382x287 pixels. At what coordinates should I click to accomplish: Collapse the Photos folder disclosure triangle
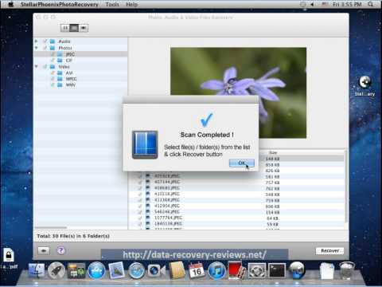pyautogui.click(x=37, y=48)
